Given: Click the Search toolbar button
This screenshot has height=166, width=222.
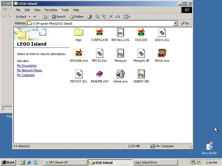Looking at the screenshot, I should 58,17.
